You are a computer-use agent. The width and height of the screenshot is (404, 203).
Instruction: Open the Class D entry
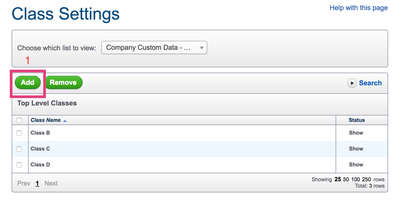[40, 165]
